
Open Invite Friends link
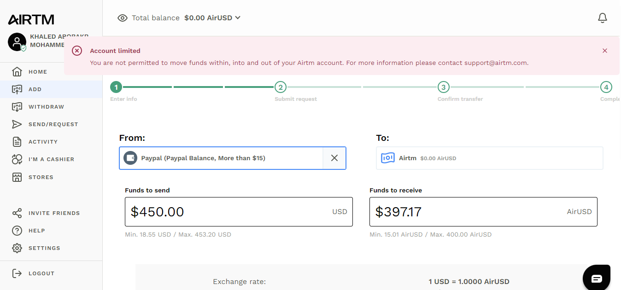pyautogui.click(x=54, y=213)
